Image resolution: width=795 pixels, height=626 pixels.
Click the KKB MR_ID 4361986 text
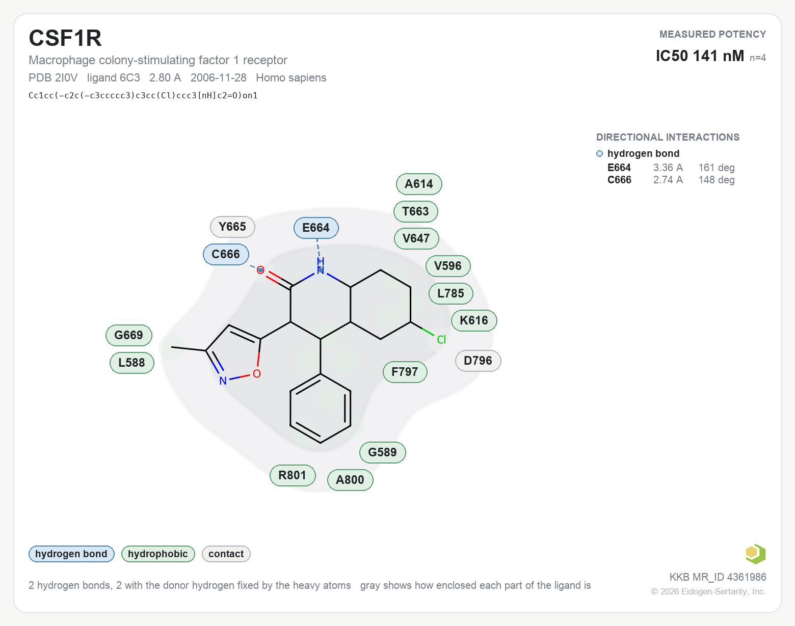click(x=718, y=577)
